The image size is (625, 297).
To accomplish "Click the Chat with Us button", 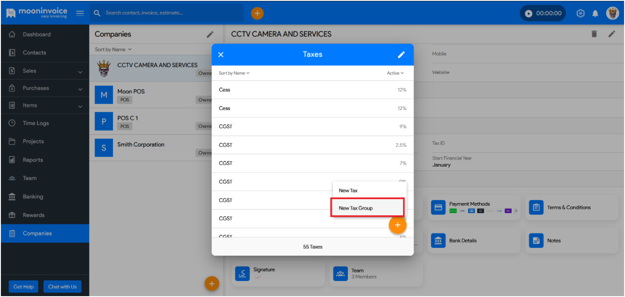I will pos(62,287).
